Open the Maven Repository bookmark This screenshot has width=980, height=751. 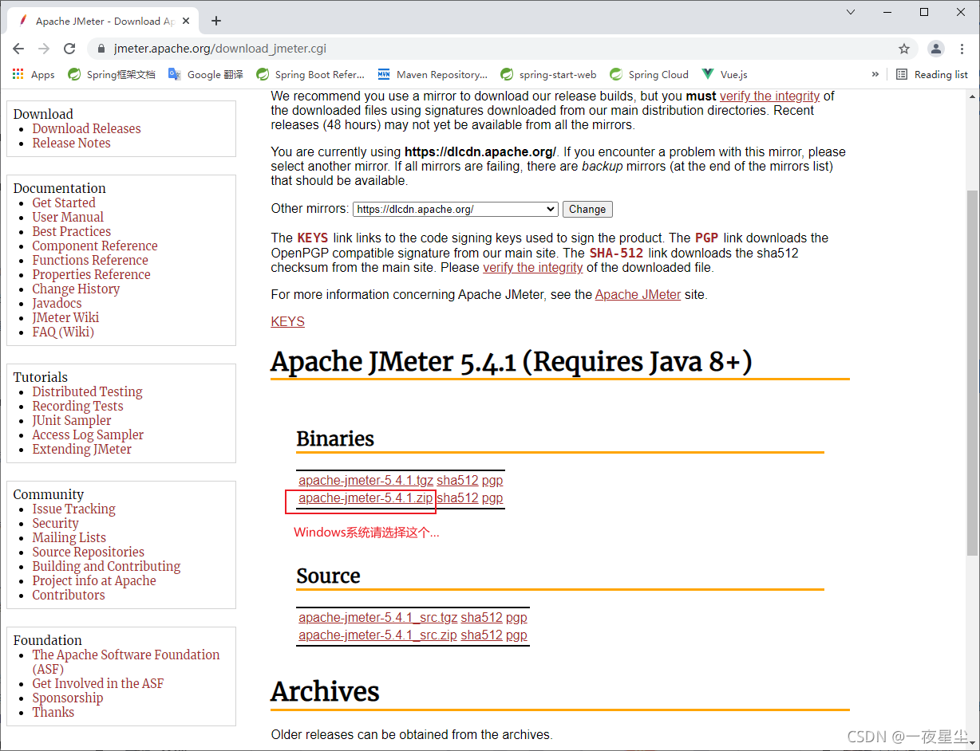click(x=433, y=74)
